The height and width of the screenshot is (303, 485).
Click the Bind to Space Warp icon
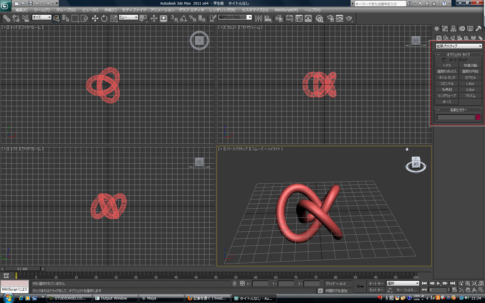(25, 18)
